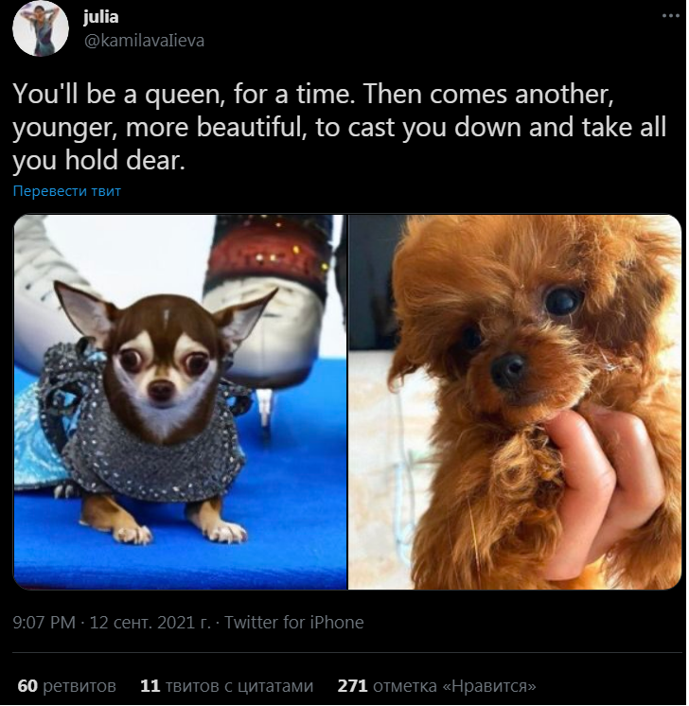
Task: Click the likes count number 271
Action: pyautogui.click(x=353, y=686)
